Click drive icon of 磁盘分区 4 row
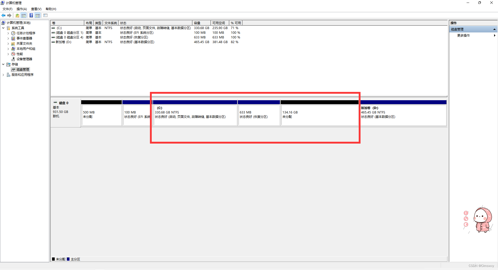The height and width of the screenshot is (270, 498). 53,37
